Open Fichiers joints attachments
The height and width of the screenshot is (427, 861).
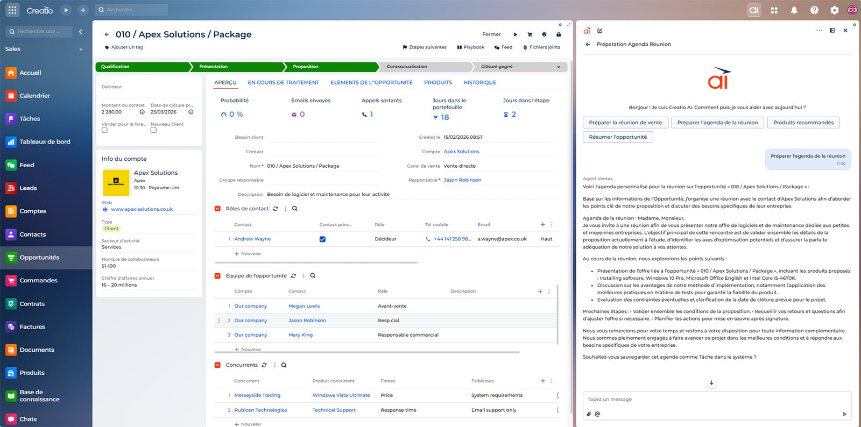pos(541,47)
